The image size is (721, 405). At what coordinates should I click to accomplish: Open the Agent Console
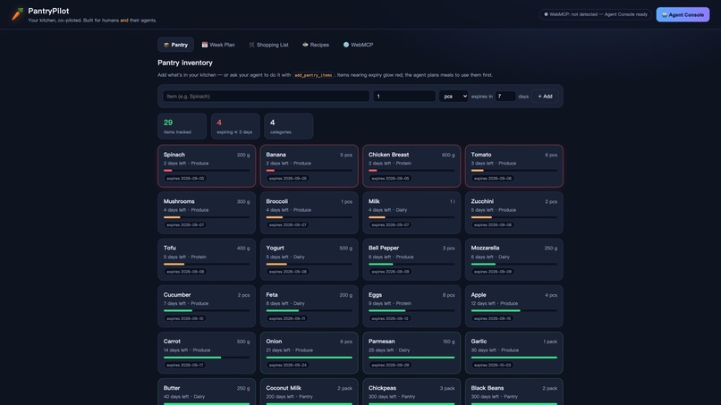click(x=683, y=14)
